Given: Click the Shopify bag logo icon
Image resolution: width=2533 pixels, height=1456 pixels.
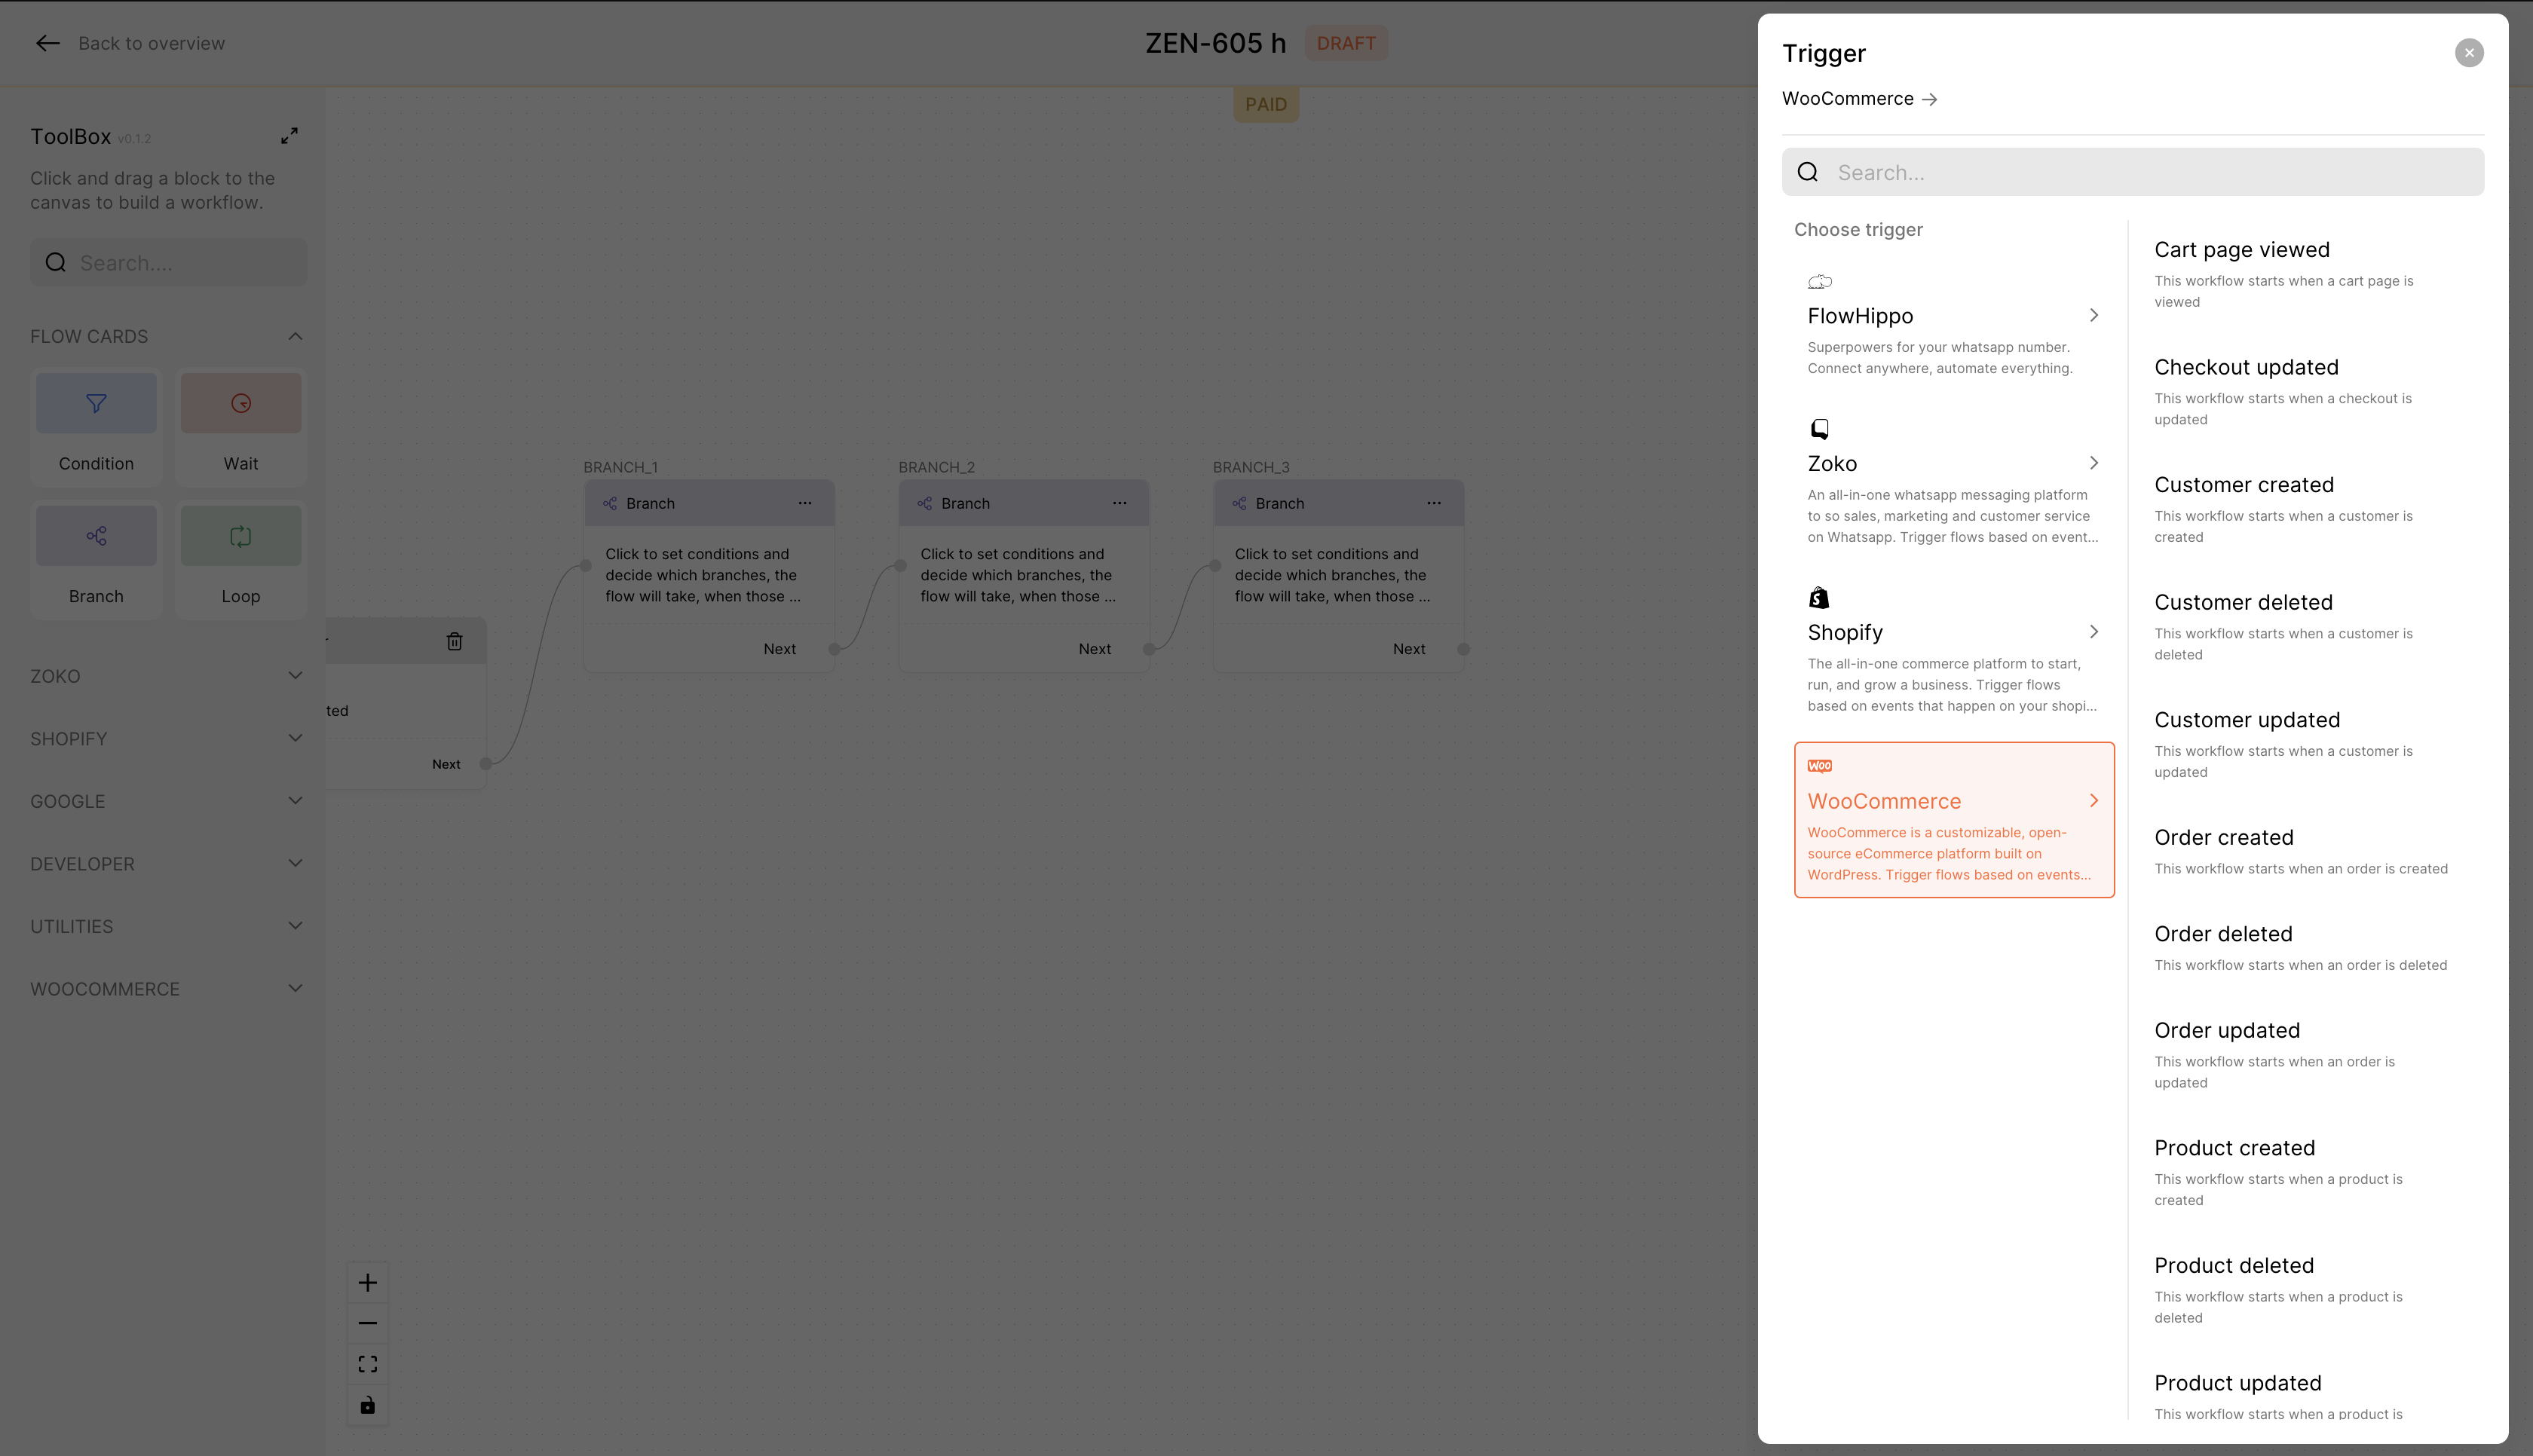Looking at the screenshot, I should (x=1819, y=598).
